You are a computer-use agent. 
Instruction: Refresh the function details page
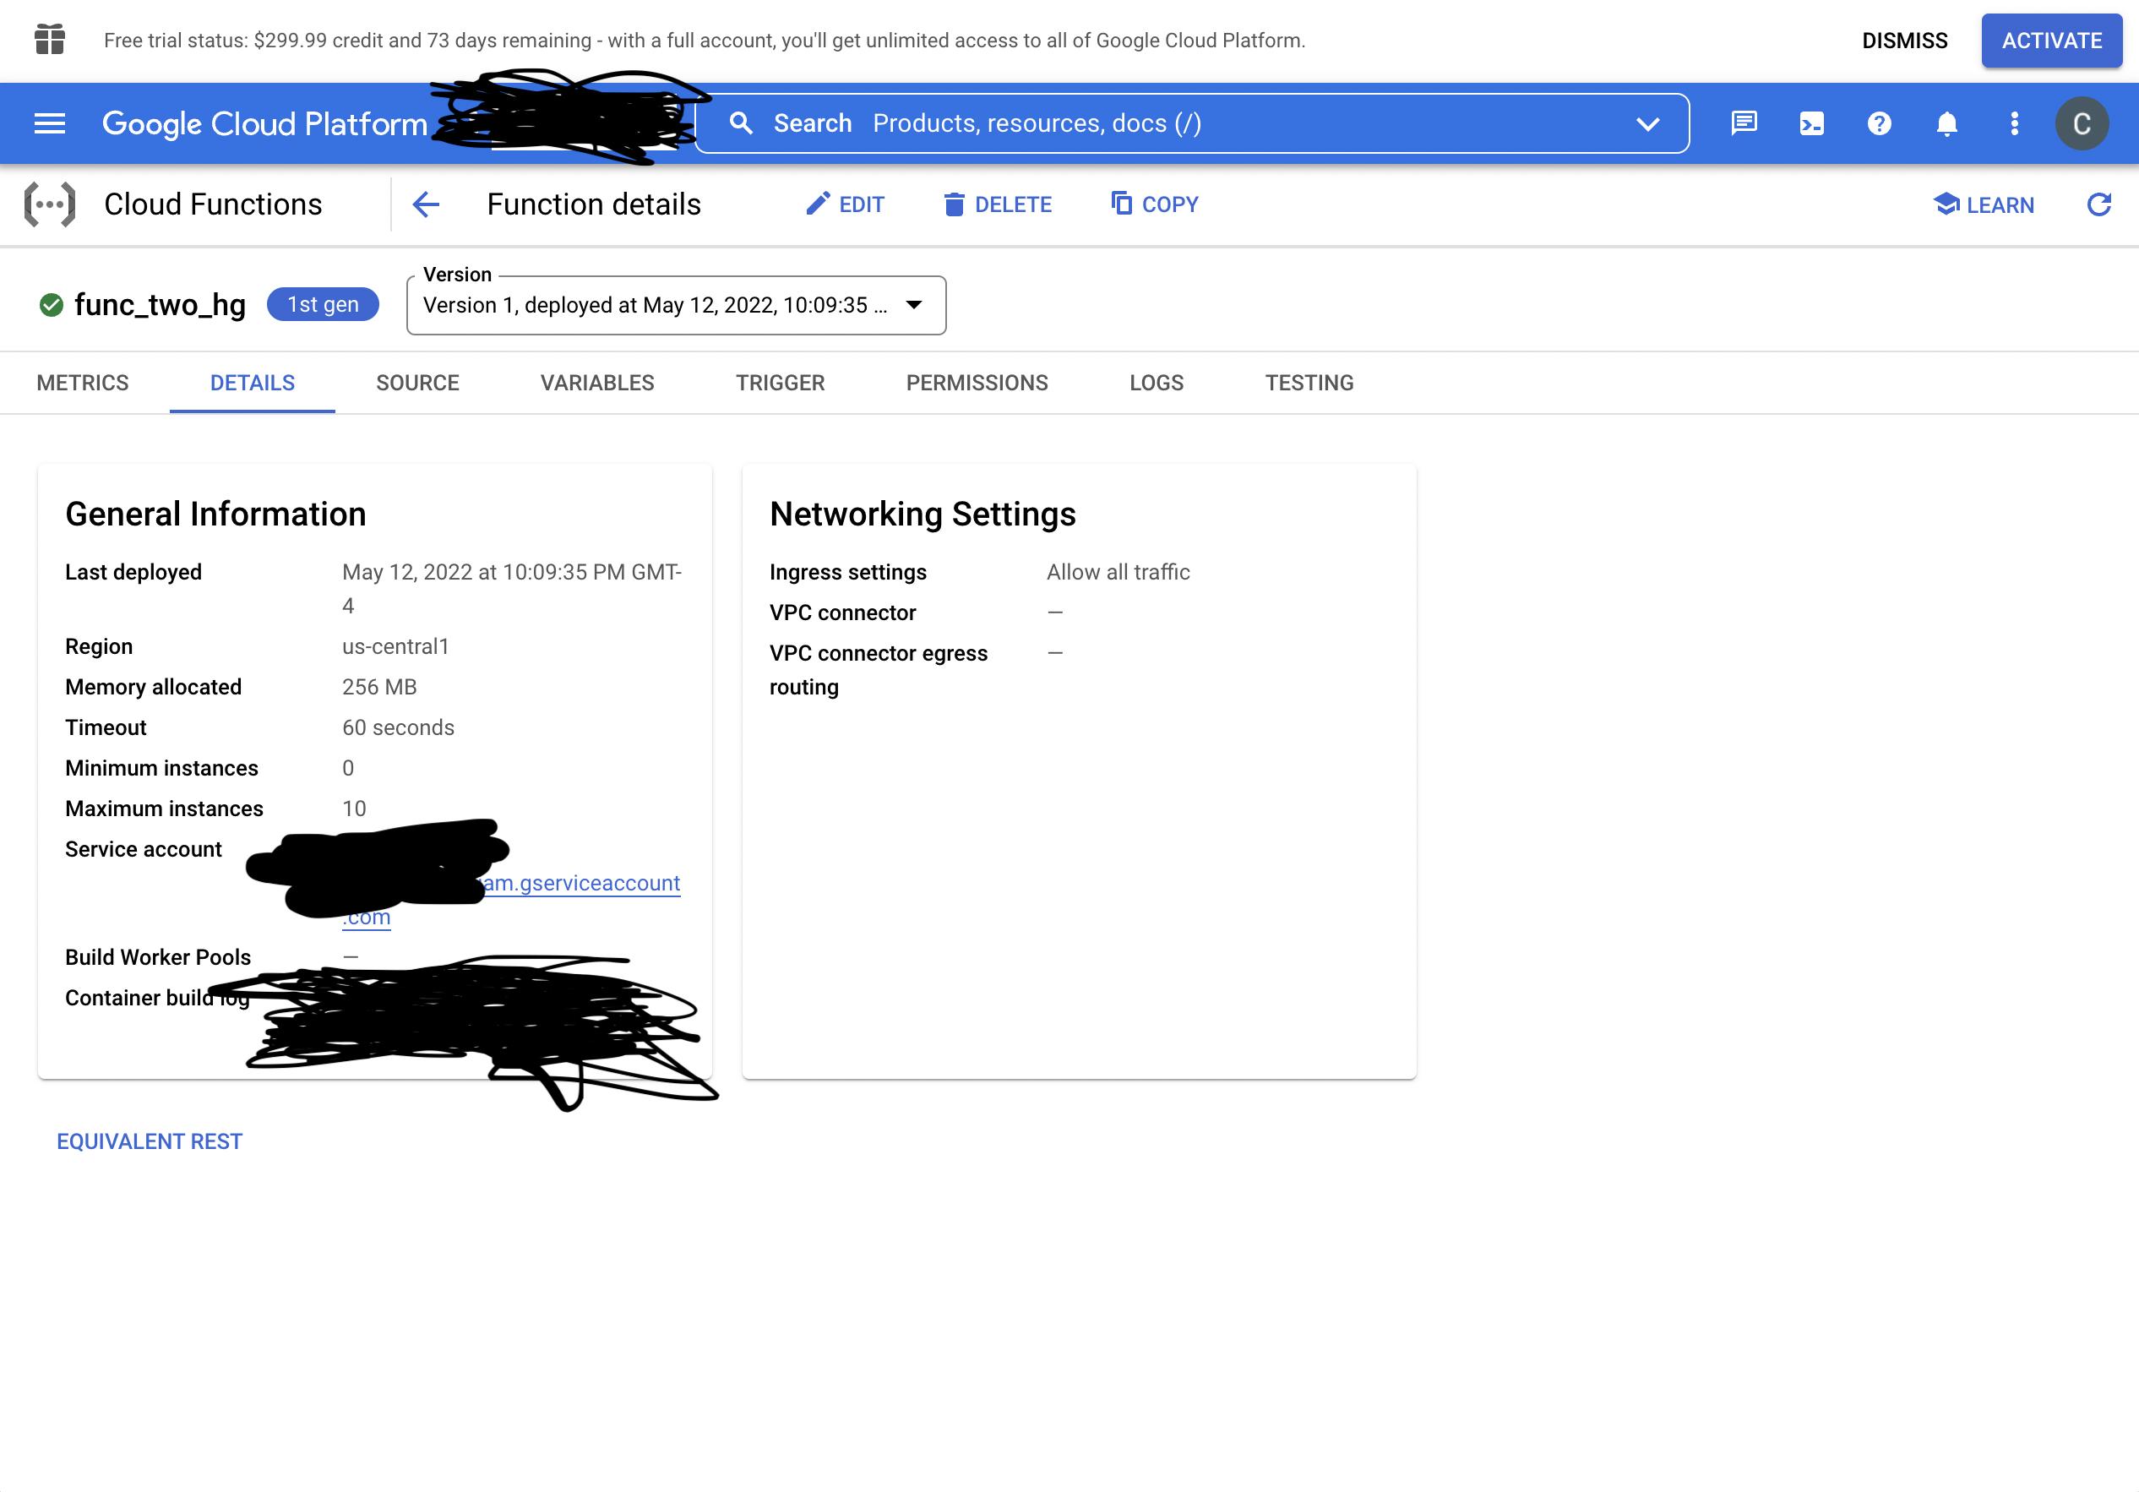click(x=2099, y=205)
